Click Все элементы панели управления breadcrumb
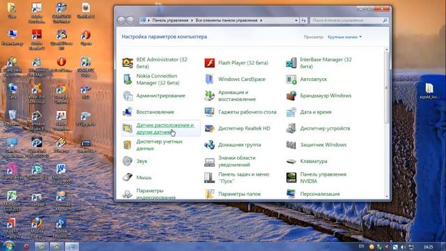446x251 pixels. 226,20
